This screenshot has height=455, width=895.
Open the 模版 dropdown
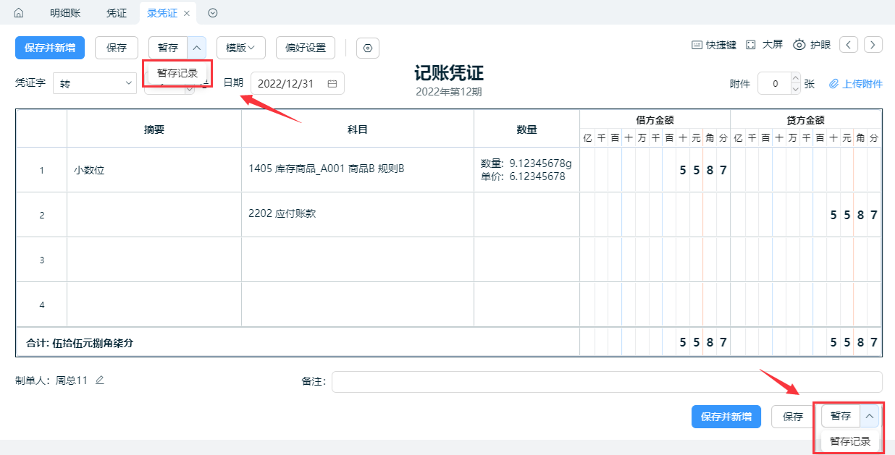[x=241, y=48]
